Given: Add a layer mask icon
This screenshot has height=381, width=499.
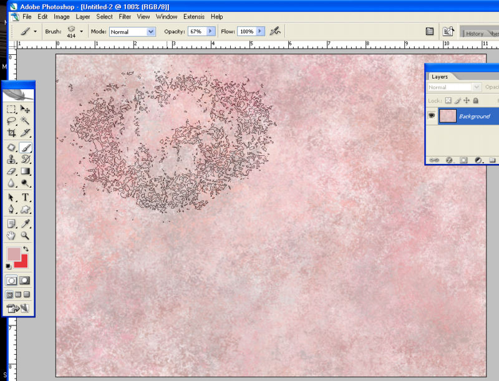Looking at the screenshot, I should point(463,160).
